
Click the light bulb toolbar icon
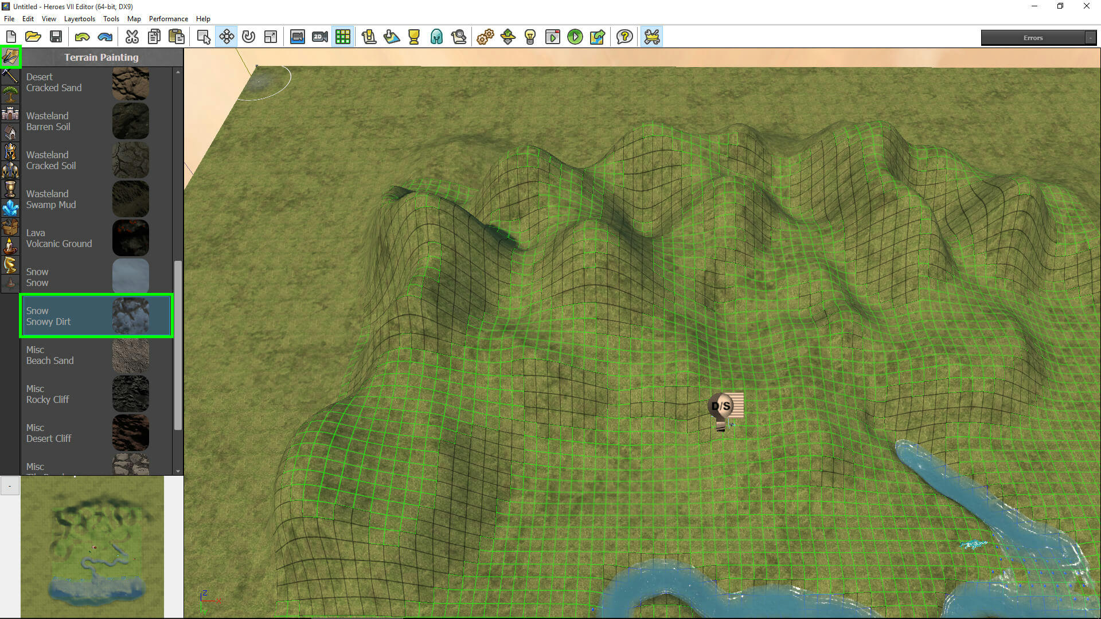pos(530,37)
